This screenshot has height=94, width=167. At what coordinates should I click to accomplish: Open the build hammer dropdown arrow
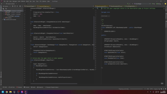click(x=130, y=4)
